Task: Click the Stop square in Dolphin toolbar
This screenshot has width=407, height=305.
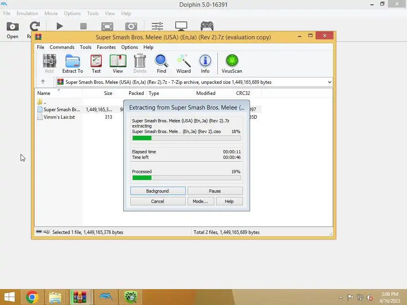Action: pyautogui.click(x=83, y=26)
